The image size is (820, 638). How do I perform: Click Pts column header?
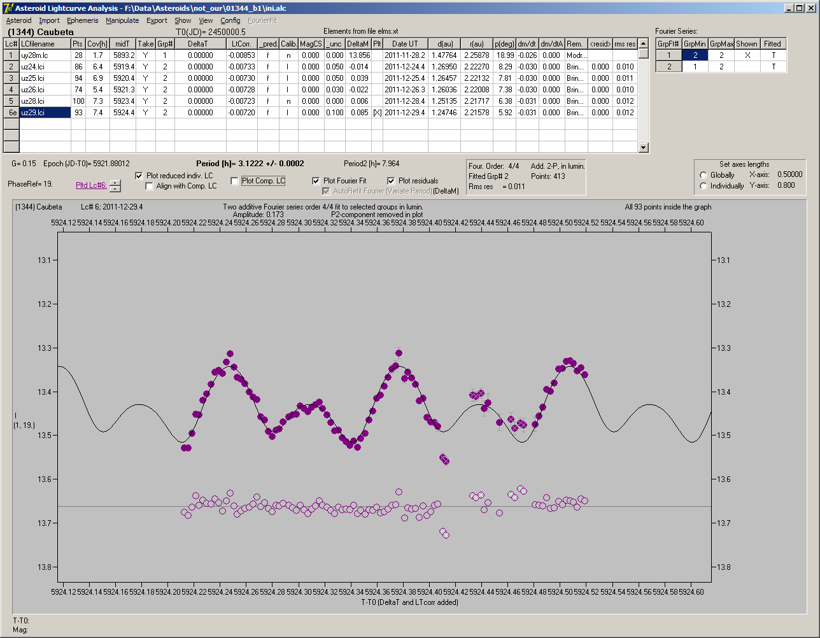[x=78, y=44]
